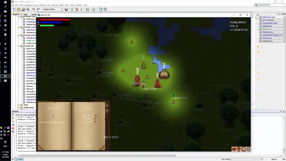286x161 pixels.
Task: Click the Search field at top right
Action: pyautogui.click(x=270, y=5)
